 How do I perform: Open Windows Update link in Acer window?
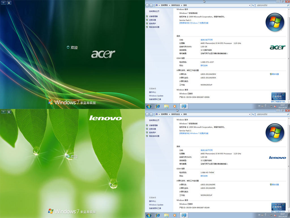coord(156,96)
